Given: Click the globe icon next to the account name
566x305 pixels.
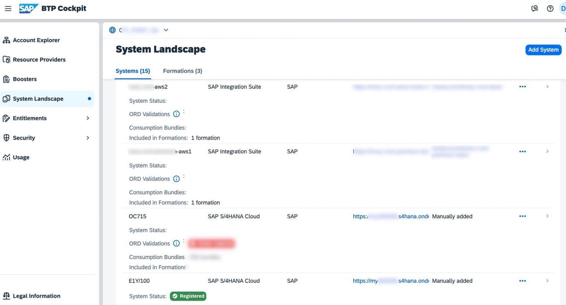Looking at the screenshot, I should pos(112,30).
